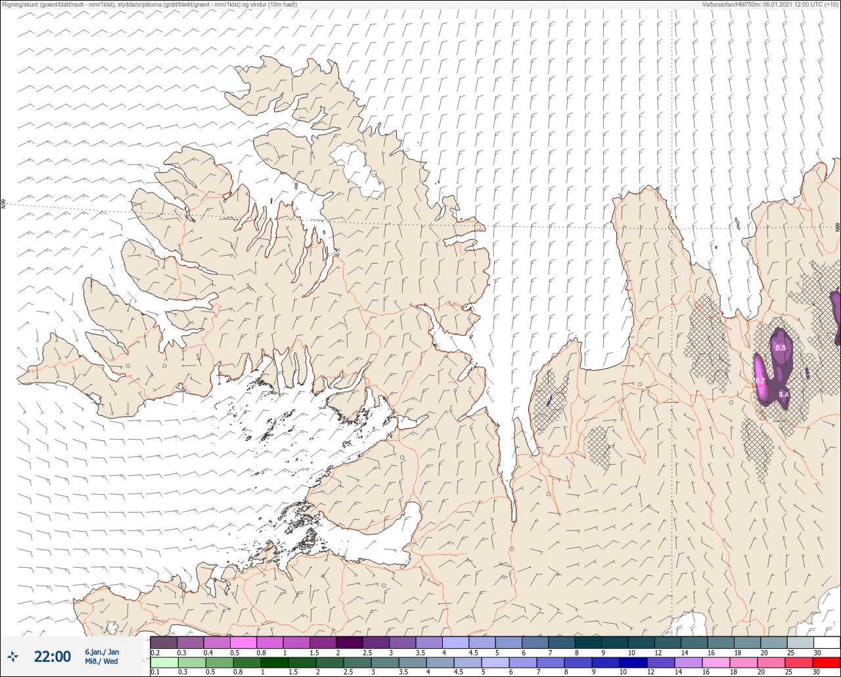Click the 'Veðurstofan/HM750m' model run text
This screenshot has height=677, width=841.
(770, 4)
